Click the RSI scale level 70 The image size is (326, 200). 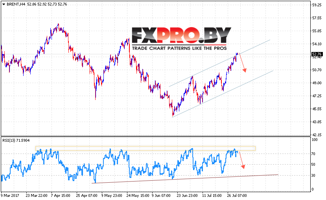point(313,154)
